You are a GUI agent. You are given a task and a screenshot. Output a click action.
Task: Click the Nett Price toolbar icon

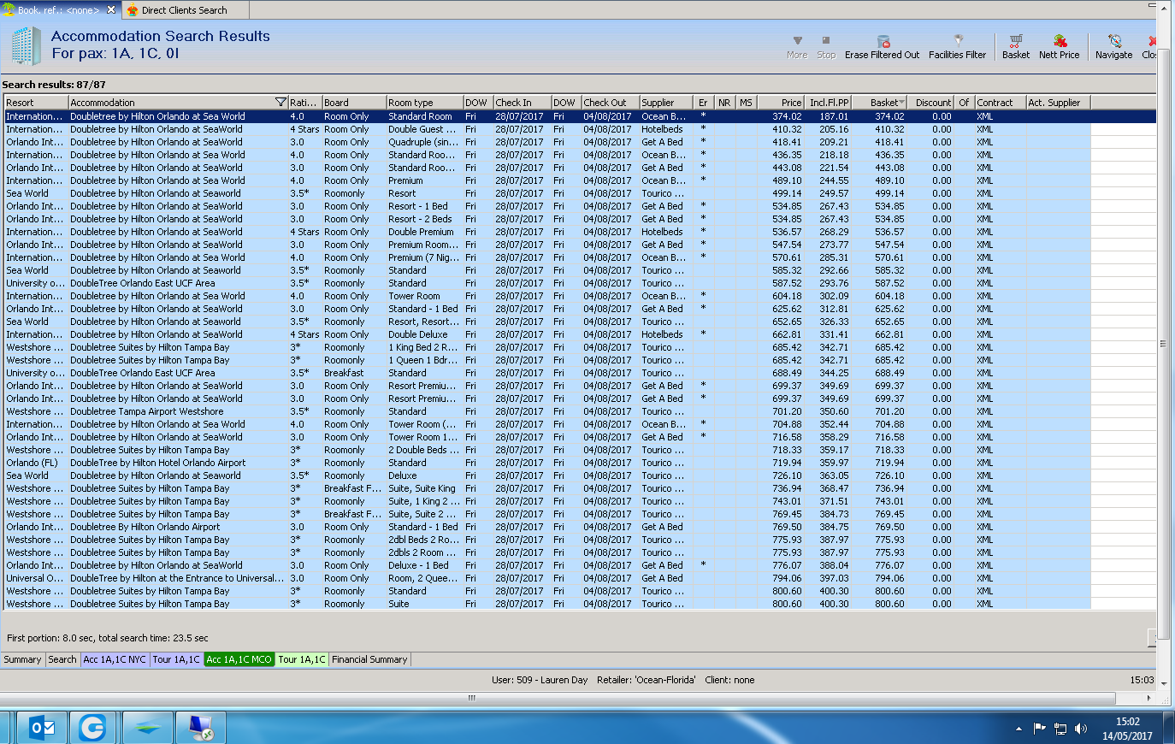[1060, 46]
